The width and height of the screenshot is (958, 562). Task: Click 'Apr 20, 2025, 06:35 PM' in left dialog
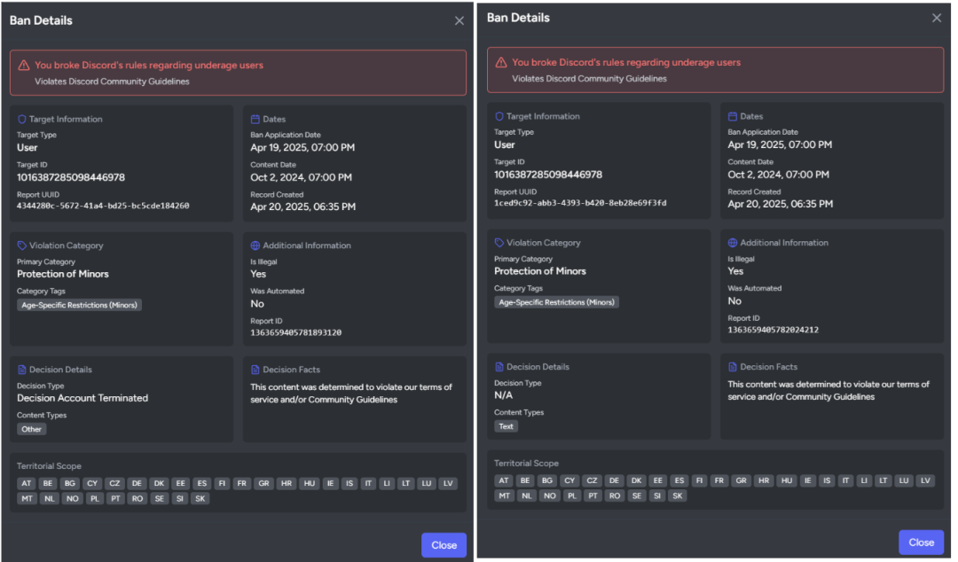coord(303,207)
